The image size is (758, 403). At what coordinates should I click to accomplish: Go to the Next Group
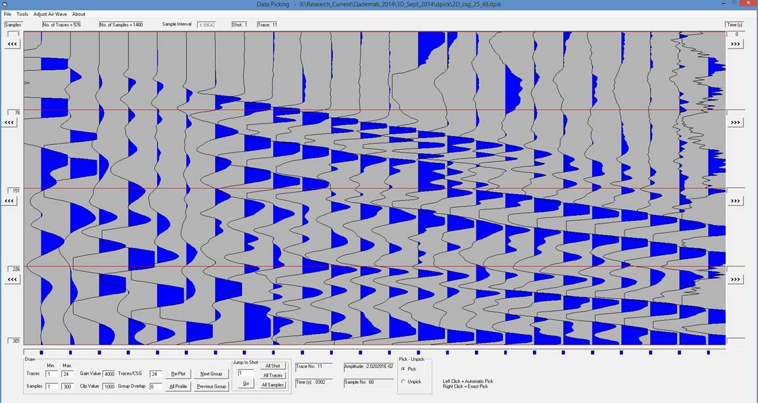[x=211, y=373]
